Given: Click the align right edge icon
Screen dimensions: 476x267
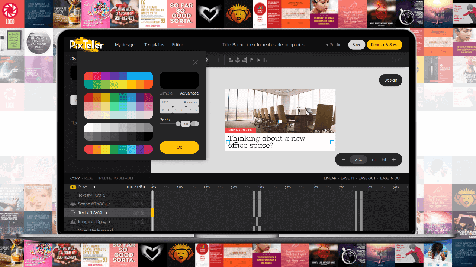Looking at the screenshot, I should coord(244,60).
